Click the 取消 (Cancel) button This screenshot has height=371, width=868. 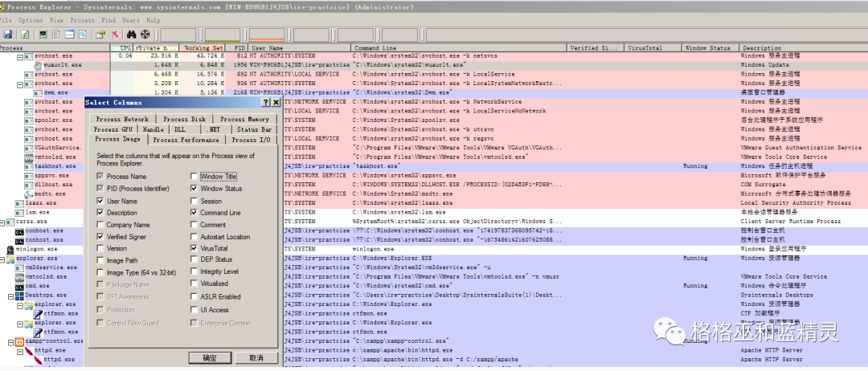[x=256, y=357]
